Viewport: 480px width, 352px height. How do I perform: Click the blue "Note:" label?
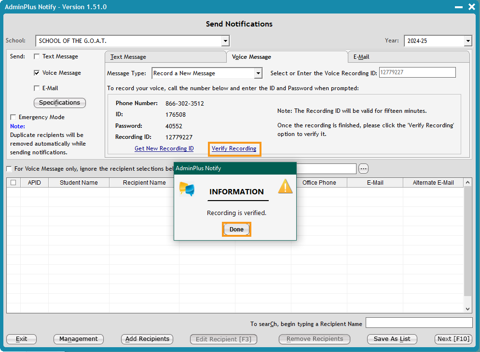click(17, 126)
